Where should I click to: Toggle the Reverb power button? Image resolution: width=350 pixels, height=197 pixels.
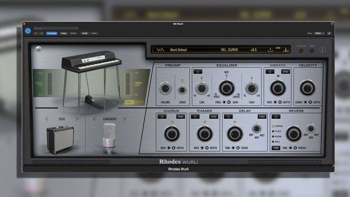(276, 117)
